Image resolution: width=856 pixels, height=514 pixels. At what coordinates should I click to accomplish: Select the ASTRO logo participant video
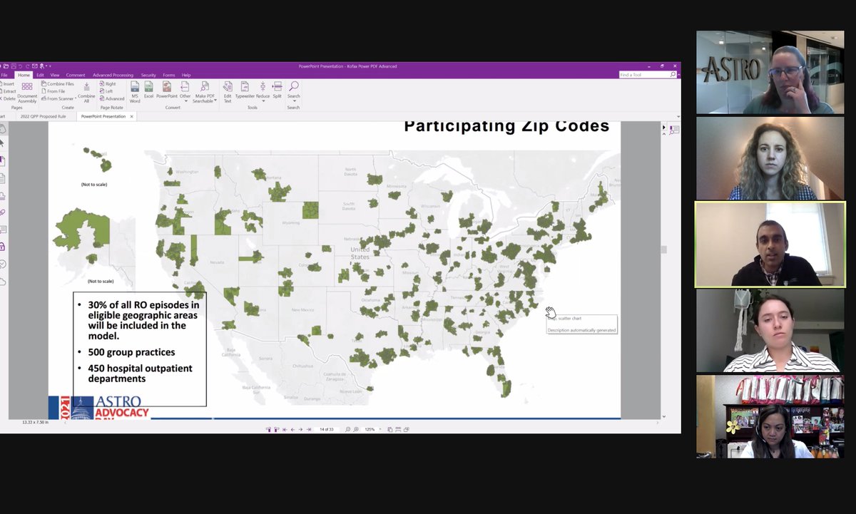pyautogui.click(x=770, y=72)
